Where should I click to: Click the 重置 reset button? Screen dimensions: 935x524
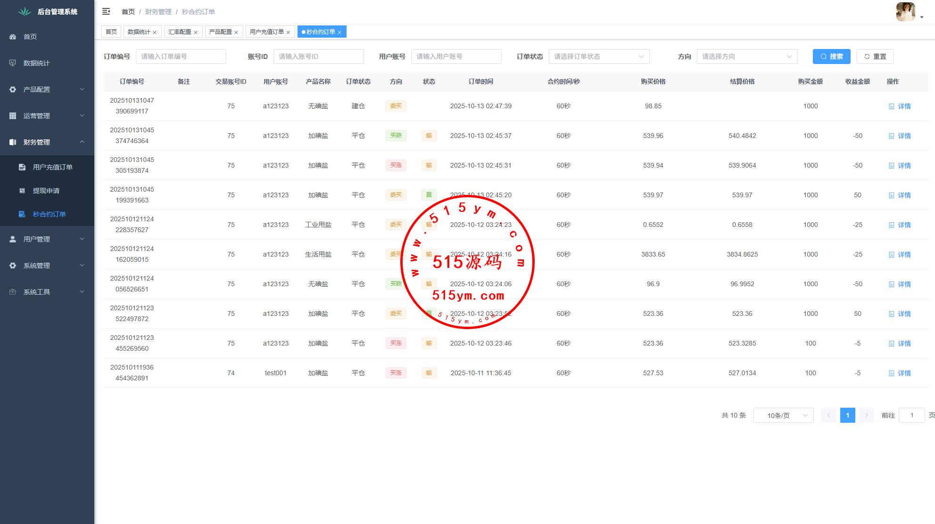[875, 56]
